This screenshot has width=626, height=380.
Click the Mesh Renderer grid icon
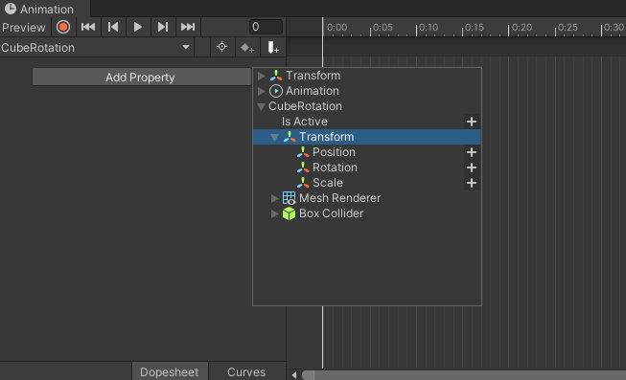pos(290,198)
